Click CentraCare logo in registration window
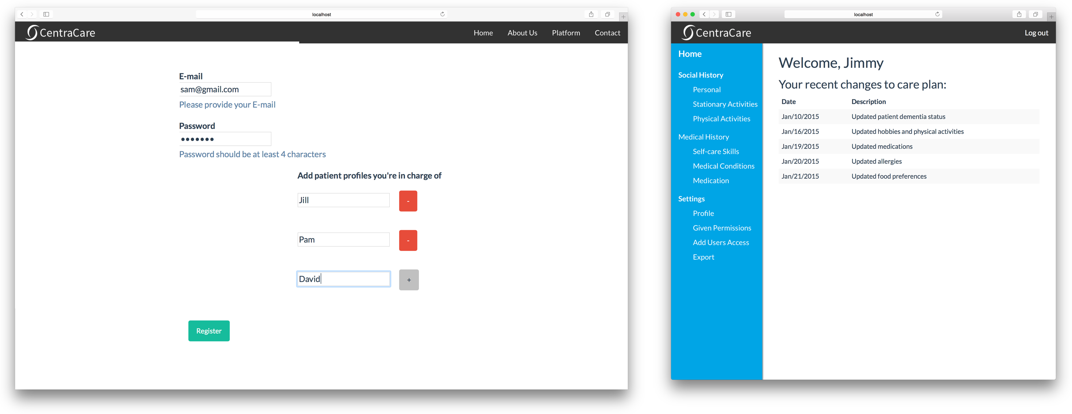The image size is (1072, 414). pyautogui.click(x=60, y=32)
